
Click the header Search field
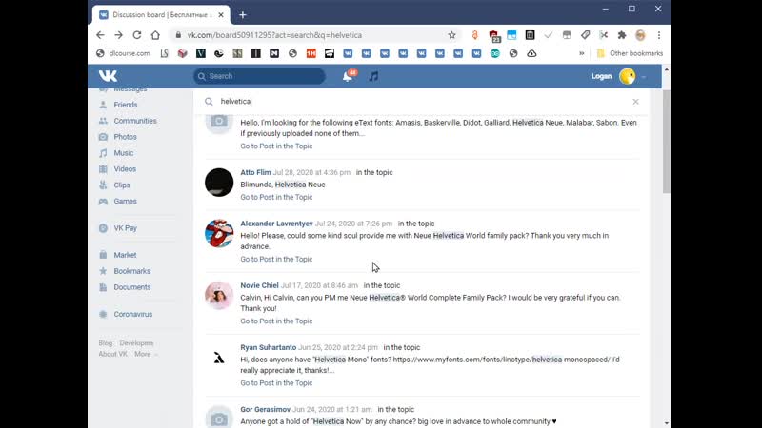(x=259, y=76)
